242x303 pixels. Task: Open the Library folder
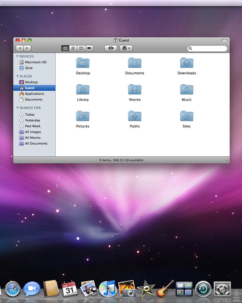pyautogui.click(x=83, y=90)
